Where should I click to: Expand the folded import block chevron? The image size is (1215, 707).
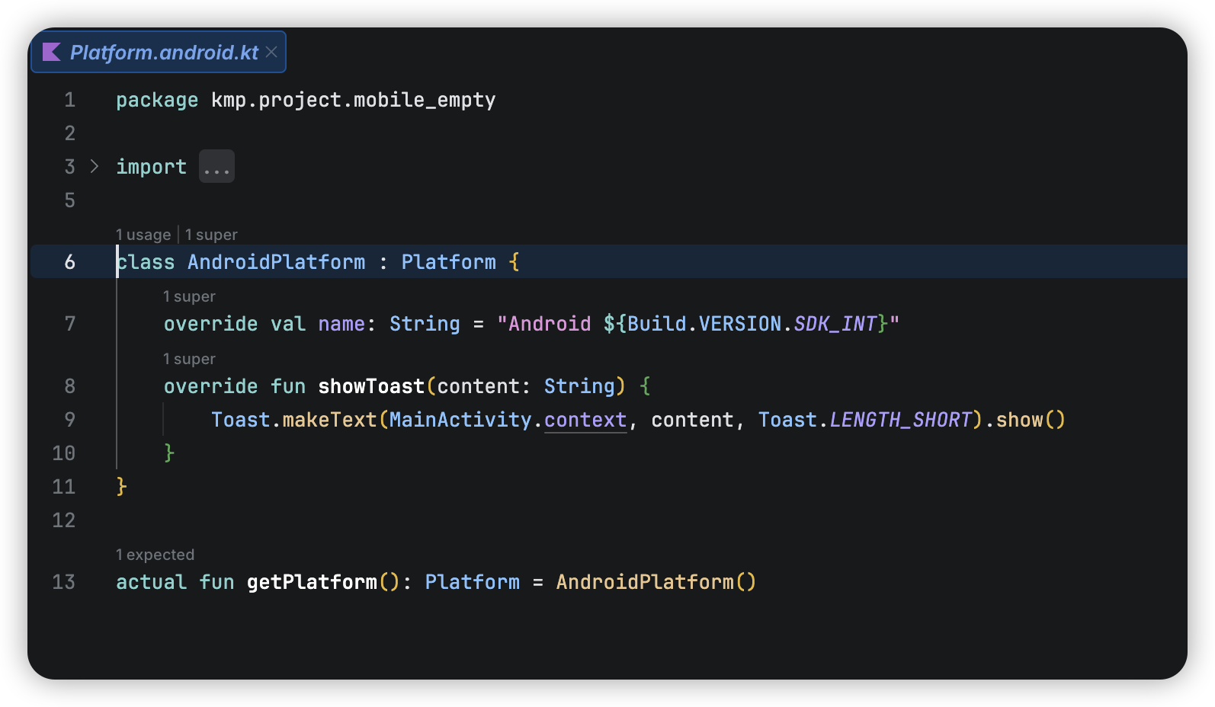pos(95,166)
